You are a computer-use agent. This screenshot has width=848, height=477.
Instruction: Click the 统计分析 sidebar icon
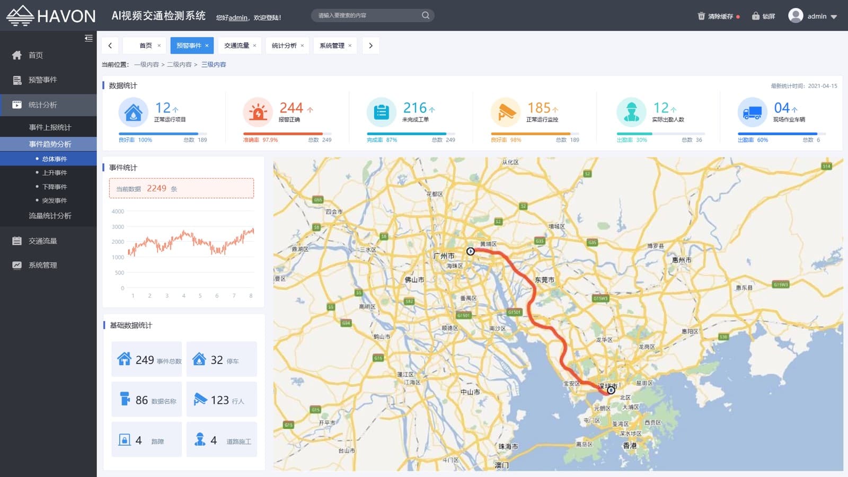point(17,105)
